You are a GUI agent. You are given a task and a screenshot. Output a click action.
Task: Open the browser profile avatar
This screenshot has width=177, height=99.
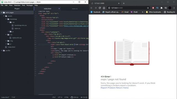170,8
